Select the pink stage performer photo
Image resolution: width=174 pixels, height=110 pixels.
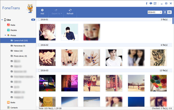70,83
